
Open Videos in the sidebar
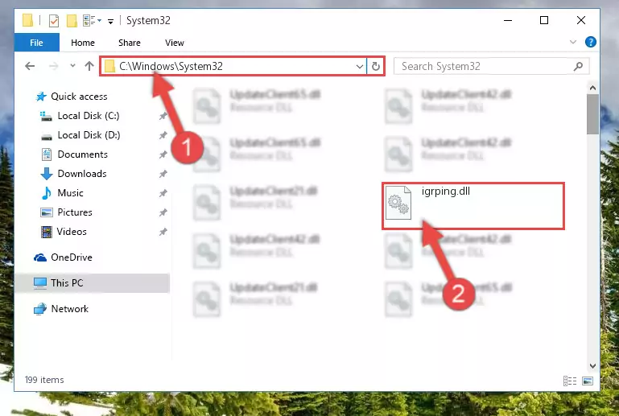coord(72,232)
